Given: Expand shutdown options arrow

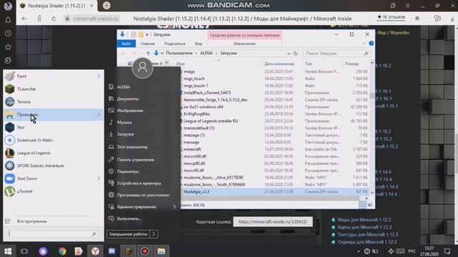Looking at the screenshot, I should [x=154, y=234].
